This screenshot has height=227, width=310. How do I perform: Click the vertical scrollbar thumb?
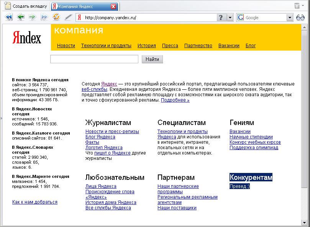click(x=305, y=109)
